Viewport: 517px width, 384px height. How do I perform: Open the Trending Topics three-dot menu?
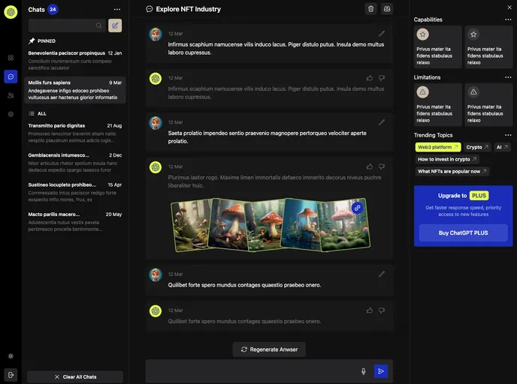(508, 135)
